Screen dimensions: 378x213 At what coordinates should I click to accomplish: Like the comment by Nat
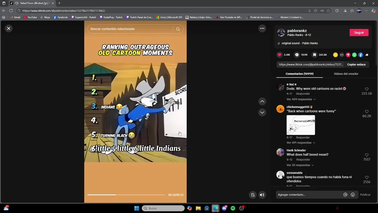point(367,89)
